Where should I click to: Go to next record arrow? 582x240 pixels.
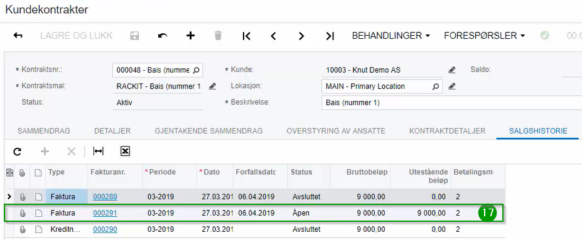tap(301, 36)
